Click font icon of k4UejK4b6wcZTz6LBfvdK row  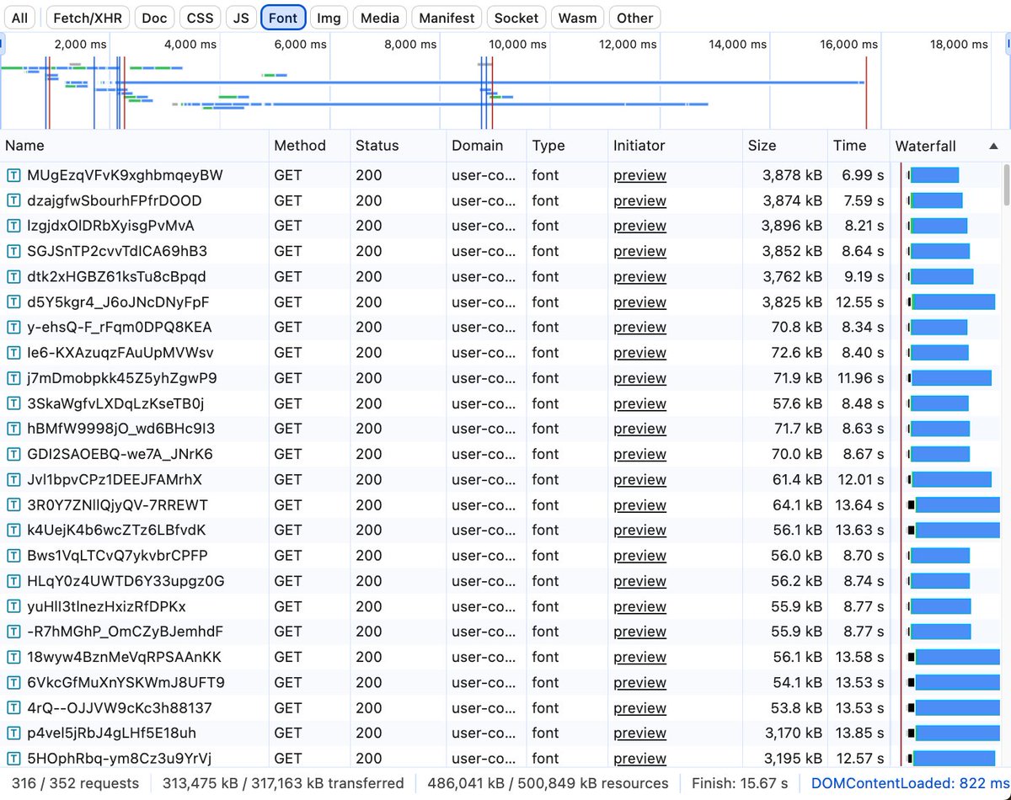13,530
